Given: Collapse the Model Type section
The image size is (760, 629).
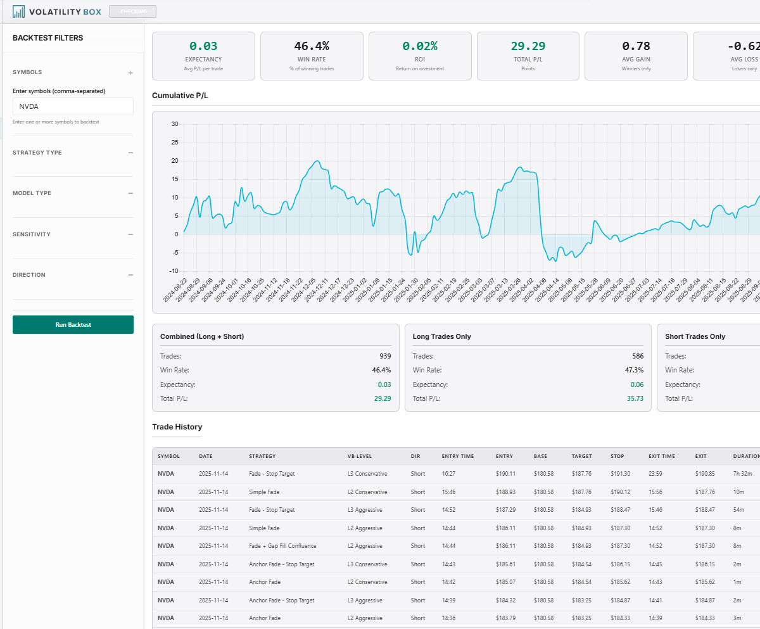Looking at the screenshot, I should coord(130,193).
